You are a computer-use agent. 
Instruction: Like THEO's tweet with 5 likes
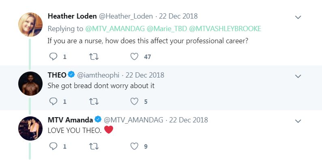pyautogui.click(x=134, y=101)
